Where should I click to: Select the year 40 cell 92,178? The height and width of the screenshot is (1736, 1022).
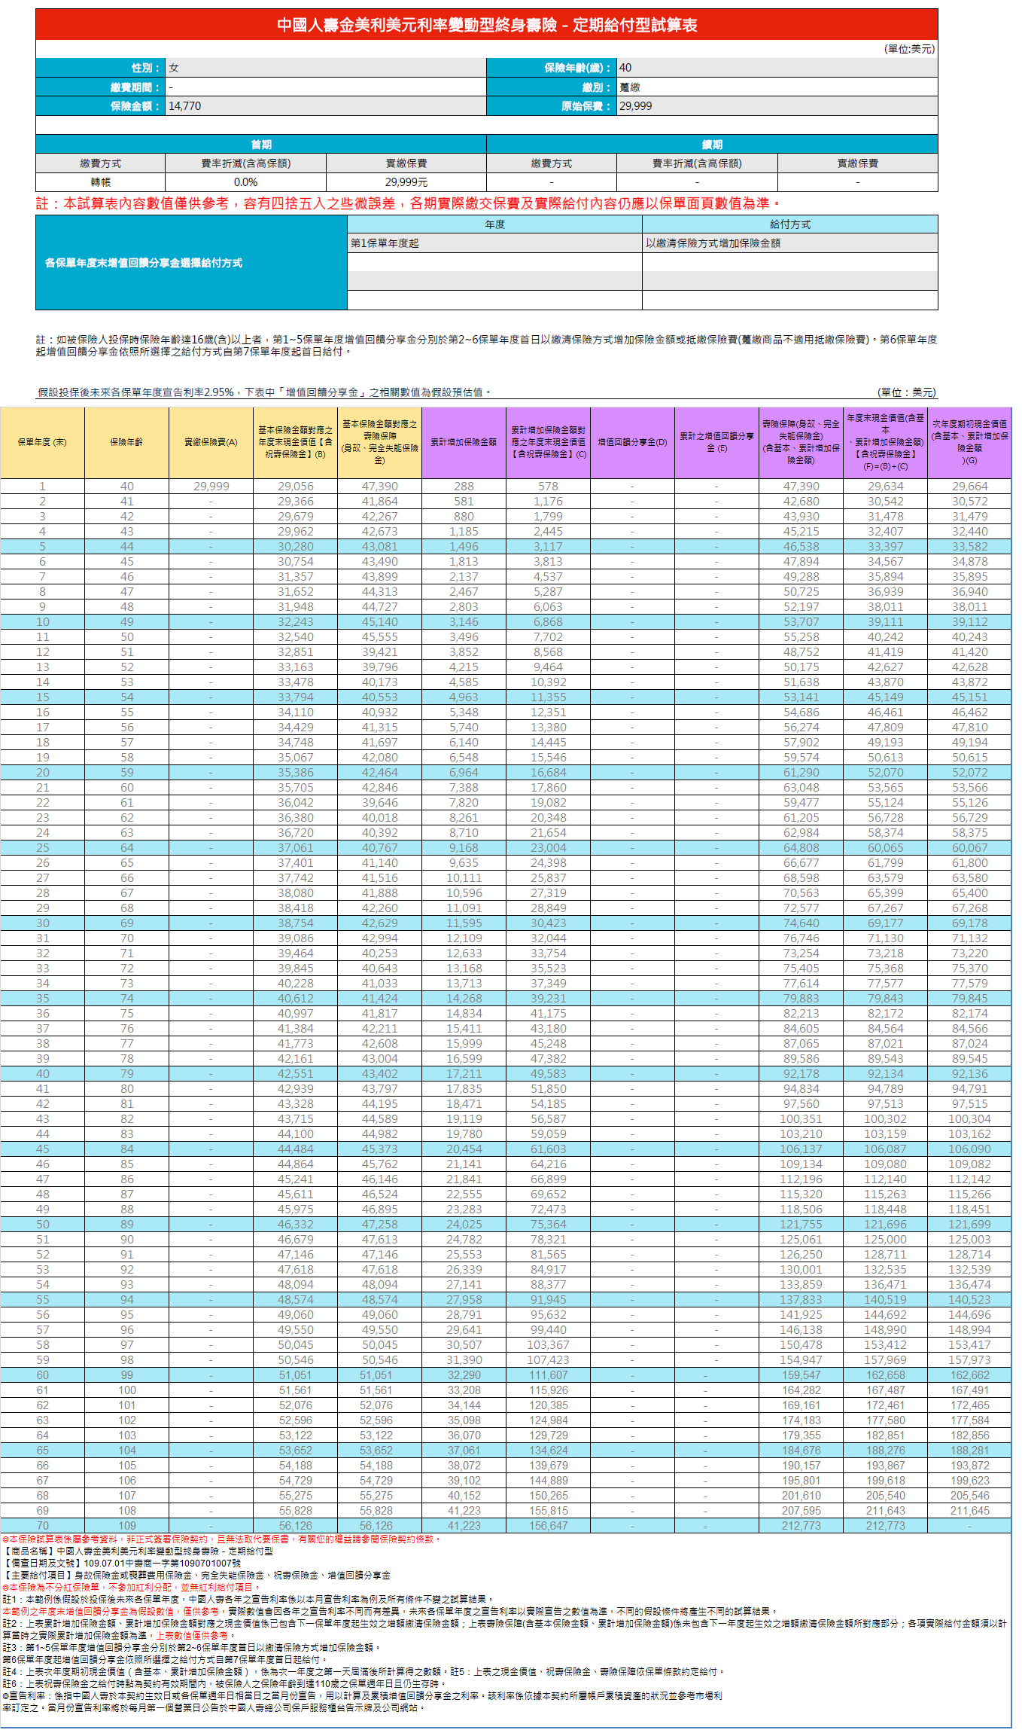click(x=801, y=1074)
